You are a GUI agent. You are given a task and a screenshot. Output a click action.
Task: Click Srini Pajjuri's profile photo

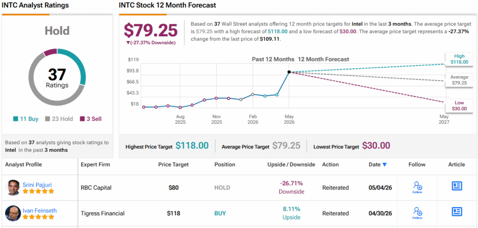tap(13, 188)
